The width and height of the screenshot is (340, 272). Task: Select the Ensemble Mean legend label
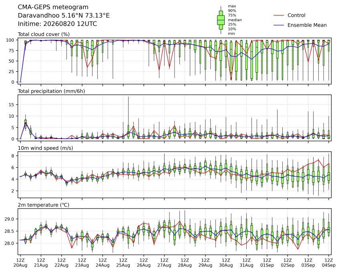307,25
